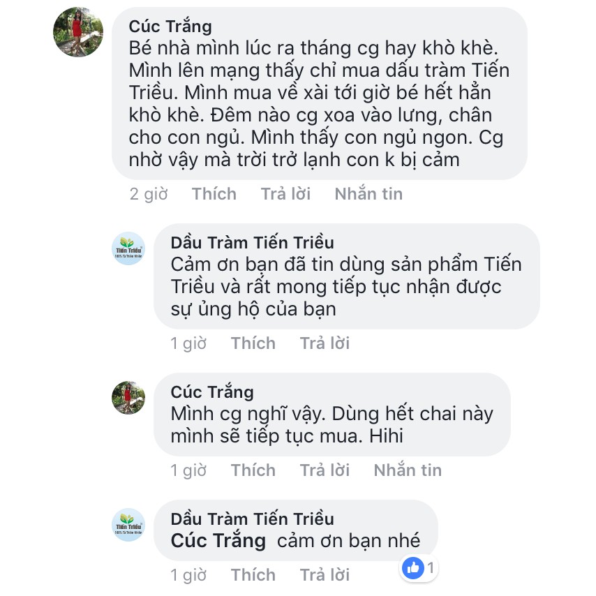Click Dầu Tràm Tiến Triều logo on first reply
The width and height of the screenshot is (596, 596).
(128, 248)
